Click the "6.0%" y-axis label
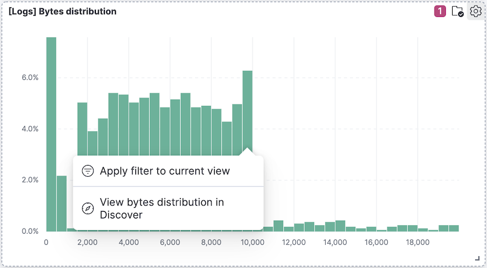This screenshot has width=487, height=268. 28,78
